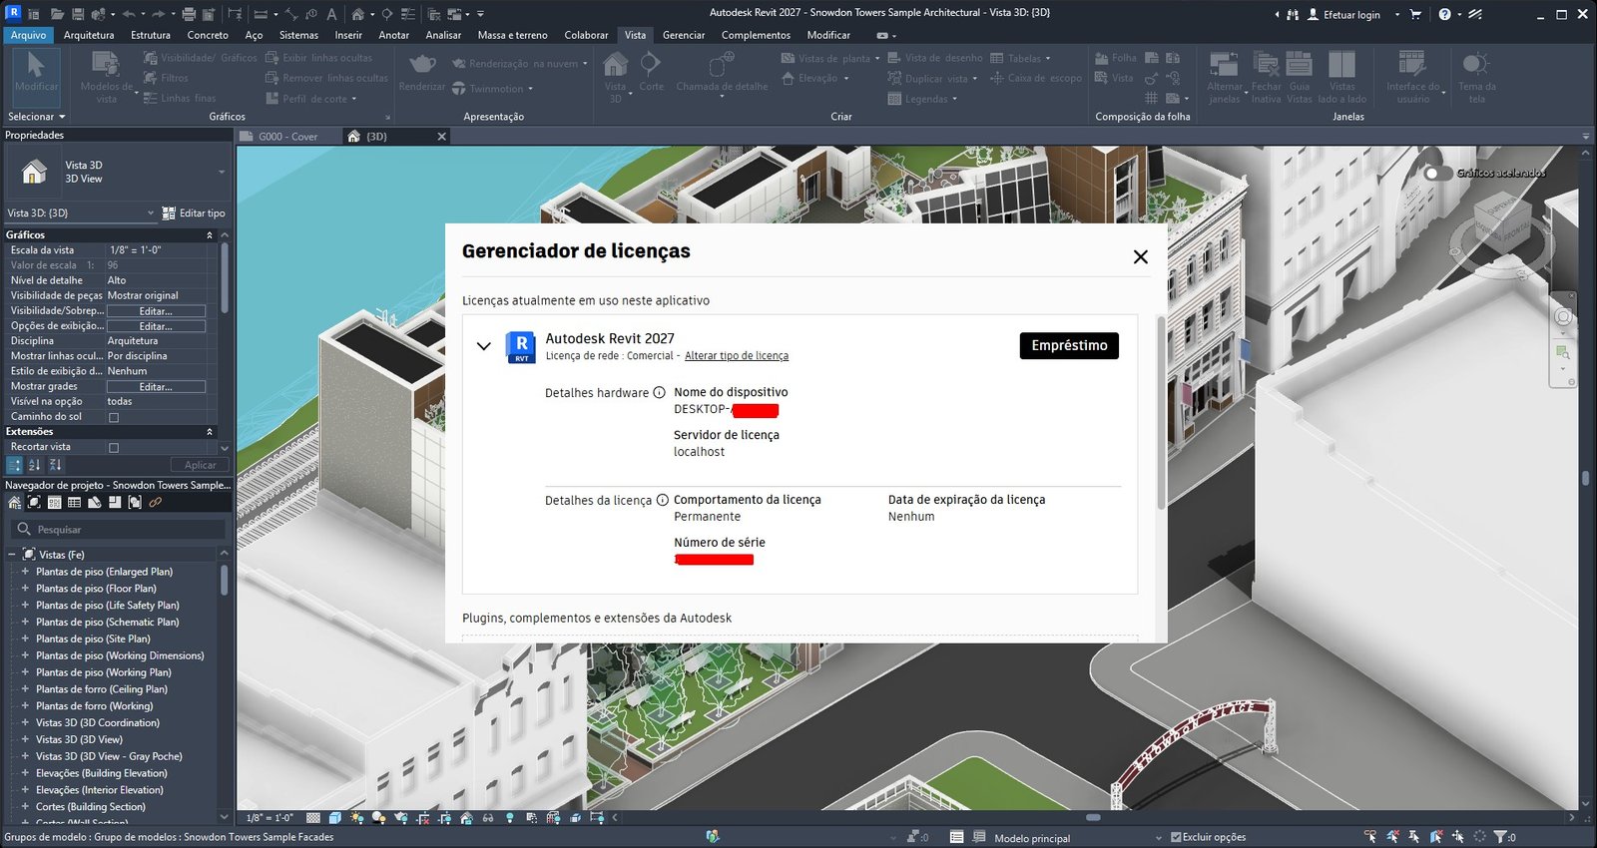
Task: Toggle sun path icon in view control bar
Action: click(357, 818)
